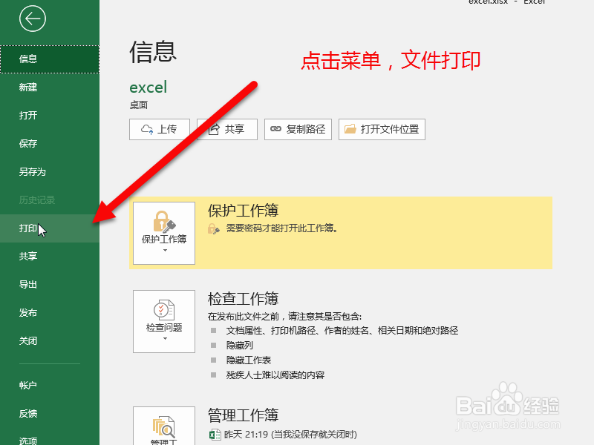
Task: Select the 新建 (New) menu entry
Action: coord(27,87)
